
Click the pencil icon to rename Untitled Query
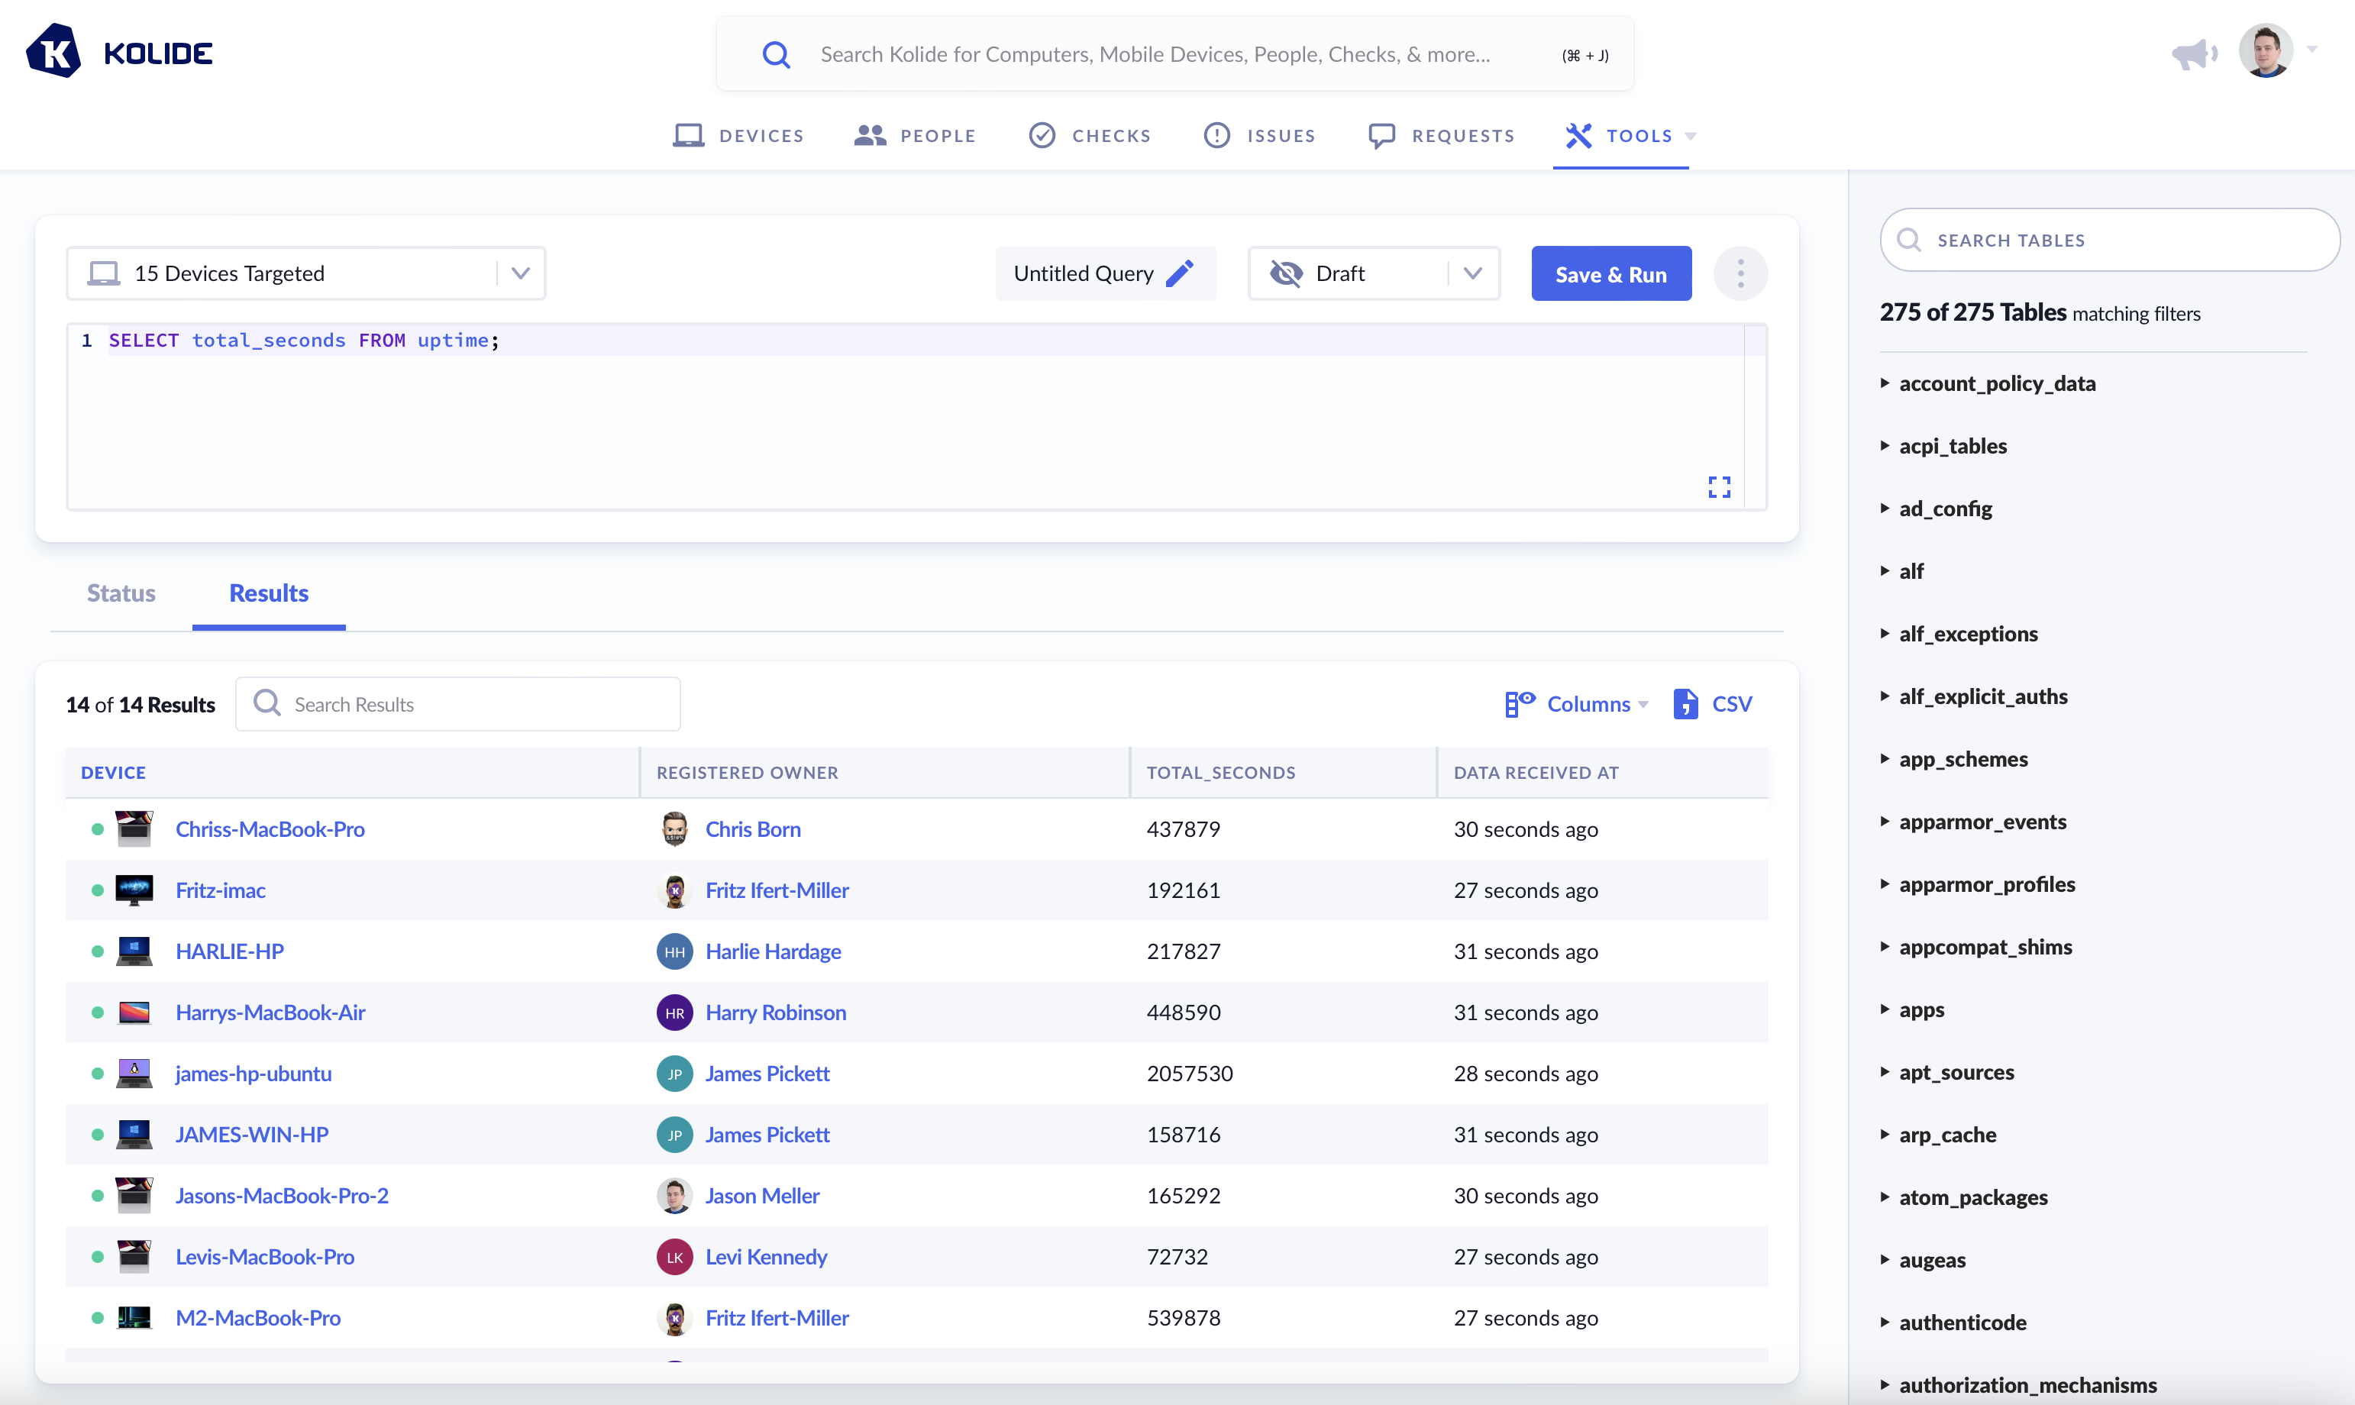pos(1179,273)
